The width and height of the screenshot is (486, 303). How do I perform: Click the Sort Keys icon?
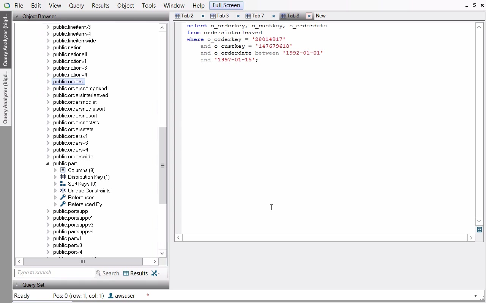pos(63,184)
